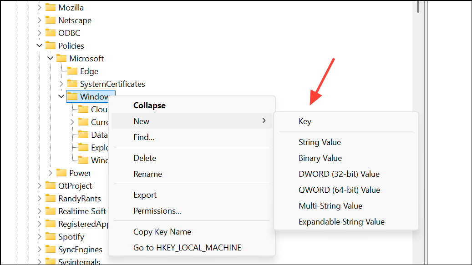Choose Multi-String Value from submenu

(x=330, y=205)
